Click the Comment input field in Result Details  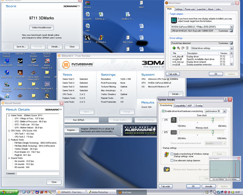pos(38,174)
